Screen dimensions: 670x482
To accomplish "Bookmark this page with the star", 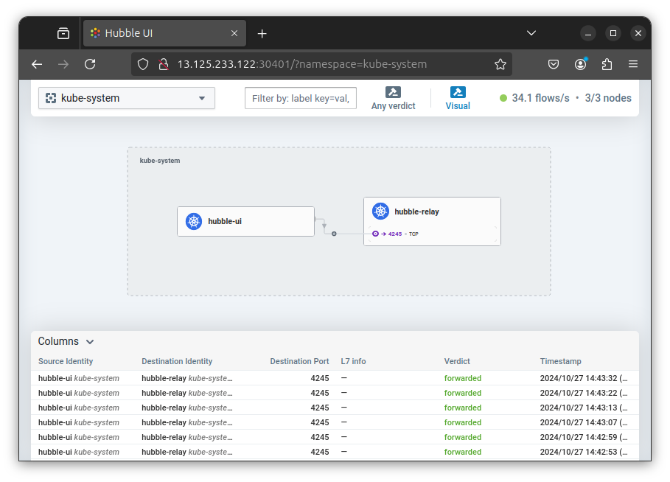I will [x=500, y=64].
